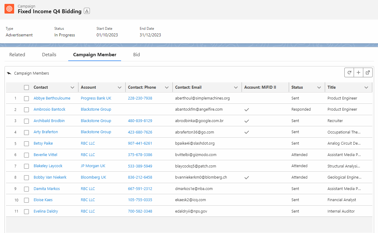Select row checkbox for Archibald Brodbin
The width and height of the screenshot is (378, 233).
(26, 121)
